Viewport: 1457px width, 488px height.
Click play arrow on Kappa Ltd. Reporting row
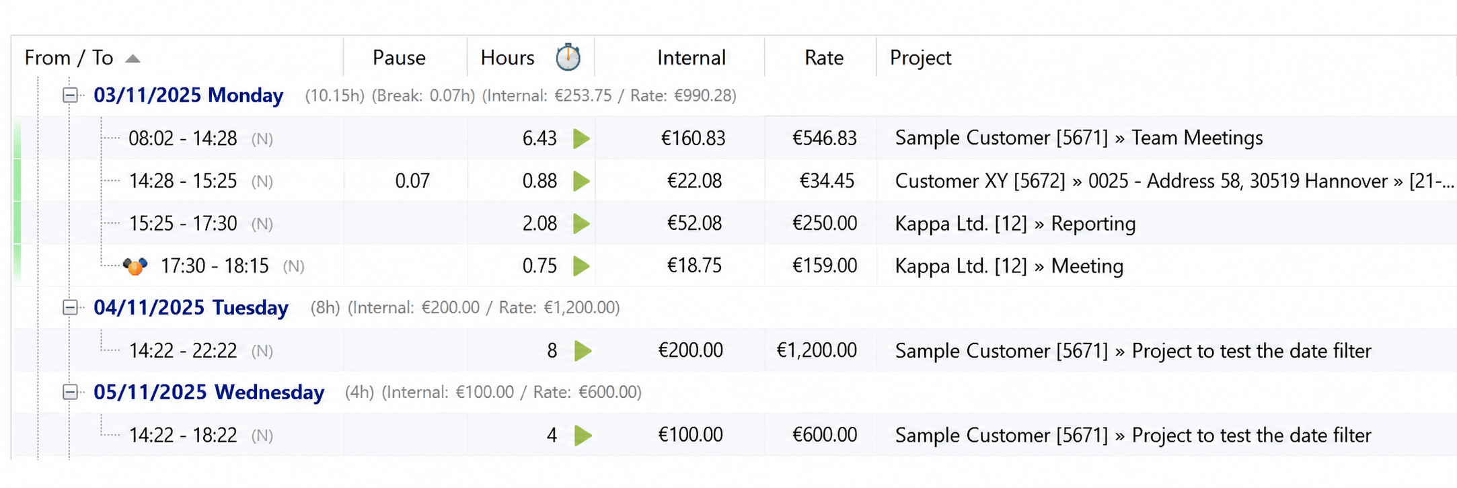point(581,223)
